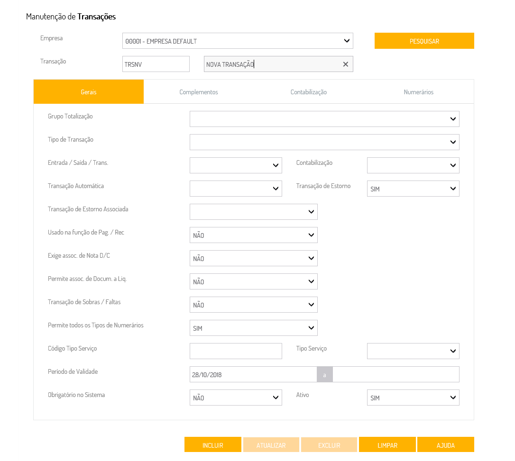
Task: Open the Empresa dropdown
Action: (x=238, y=41)
